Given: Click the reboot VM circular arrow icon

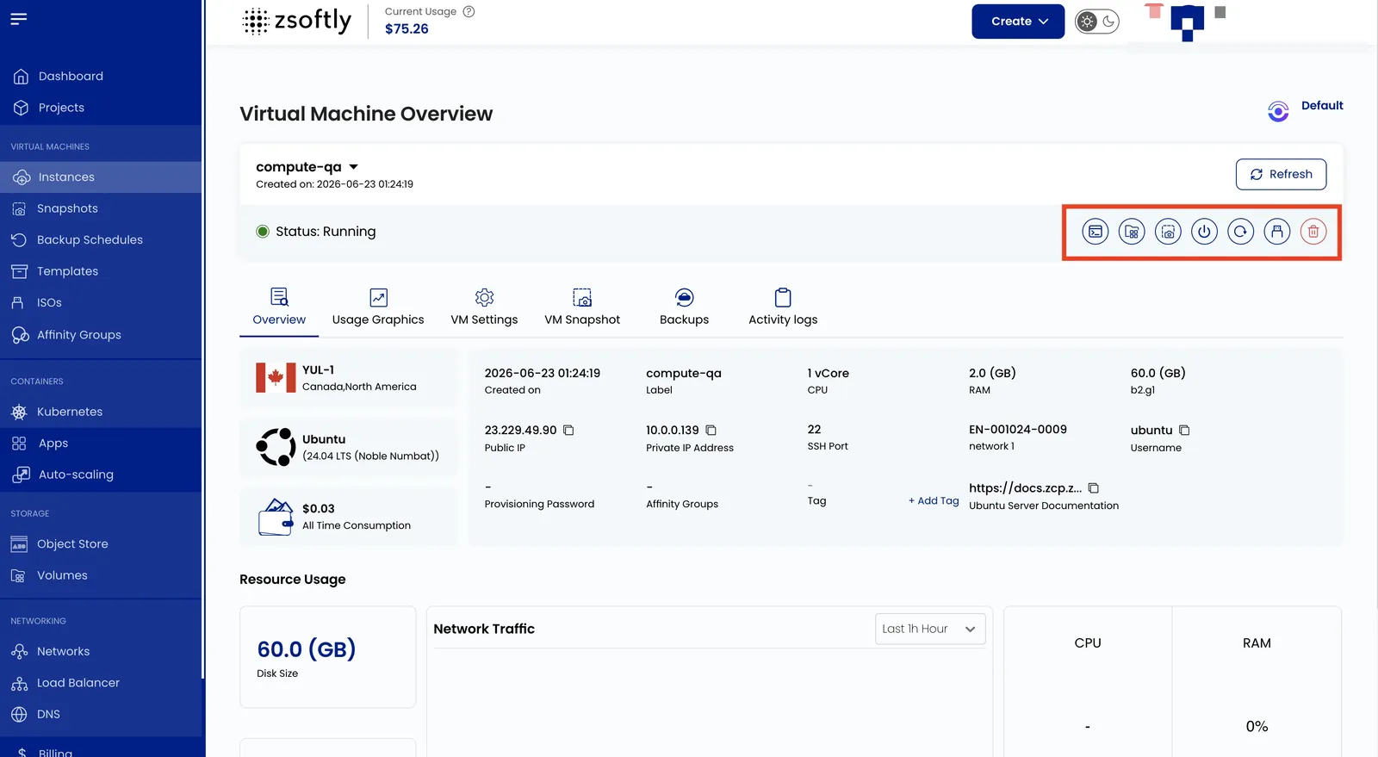Looking at the screenshot, I should pos(1240,232).
